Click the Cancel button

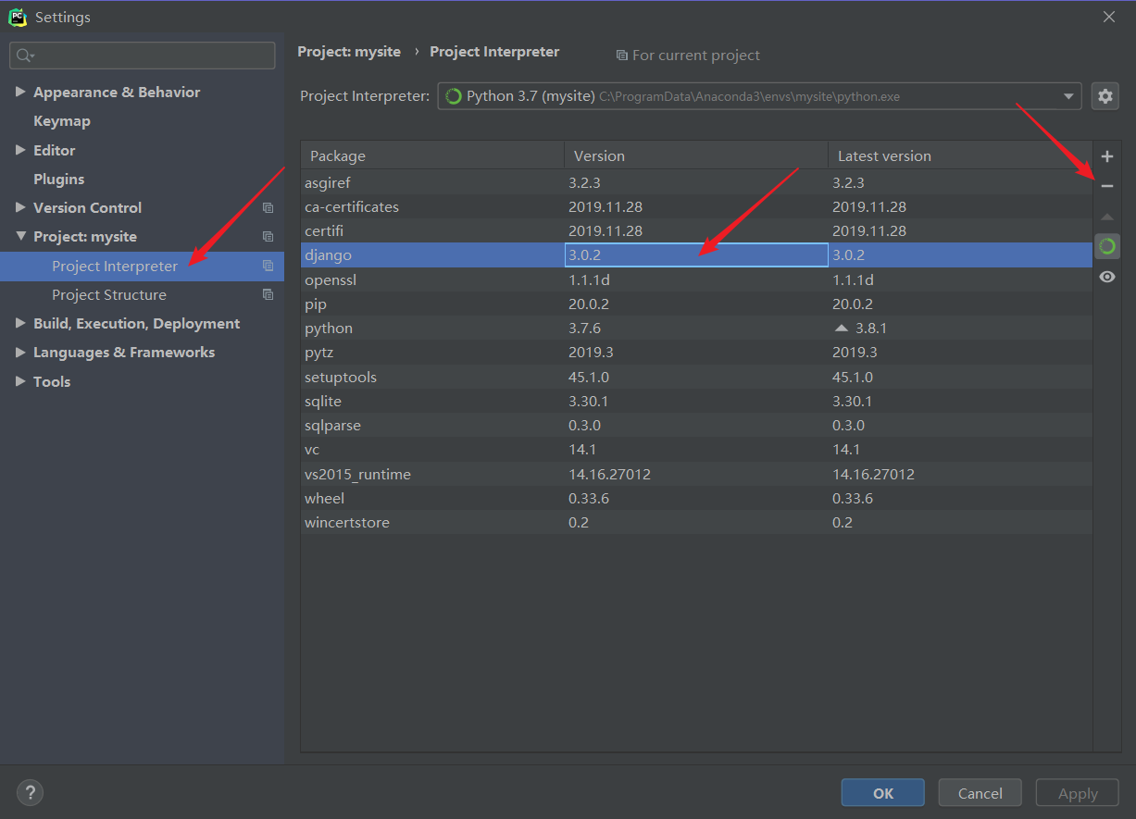tap(980, 793)
